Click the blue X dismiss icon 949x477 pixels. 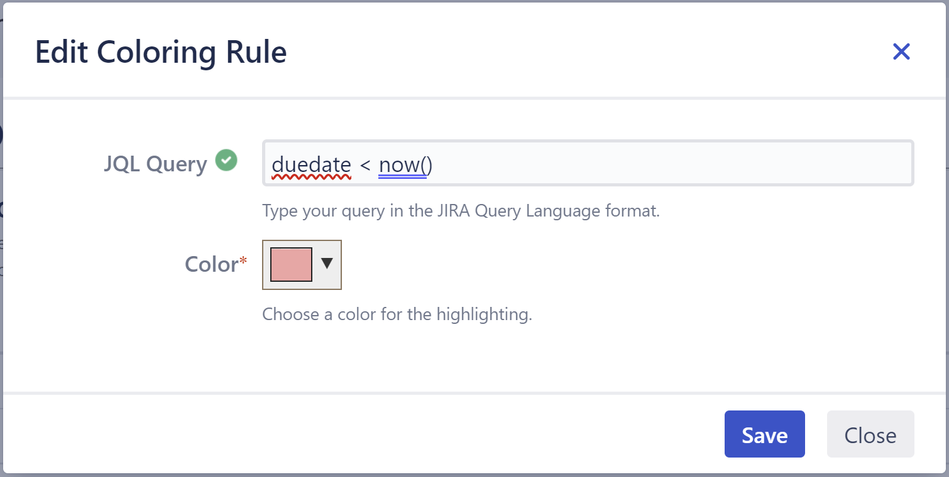(902, 52)
